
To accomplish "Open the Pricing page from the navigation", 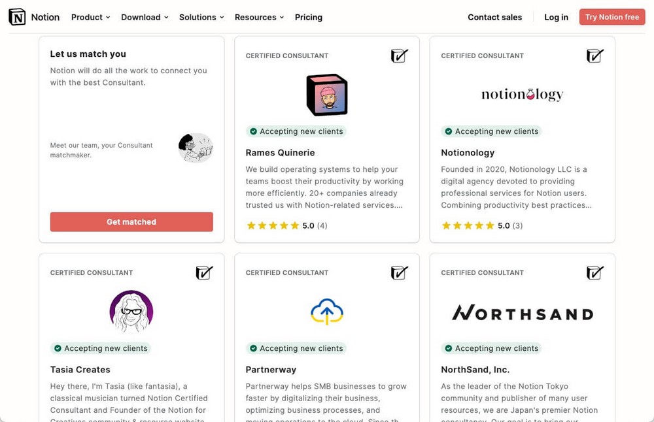I will click(308, 17).
